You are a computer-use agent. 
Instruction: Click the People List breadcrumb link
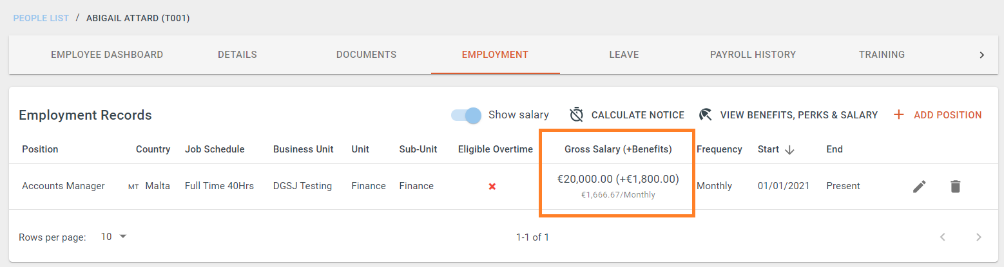click(x=41, y=18)
